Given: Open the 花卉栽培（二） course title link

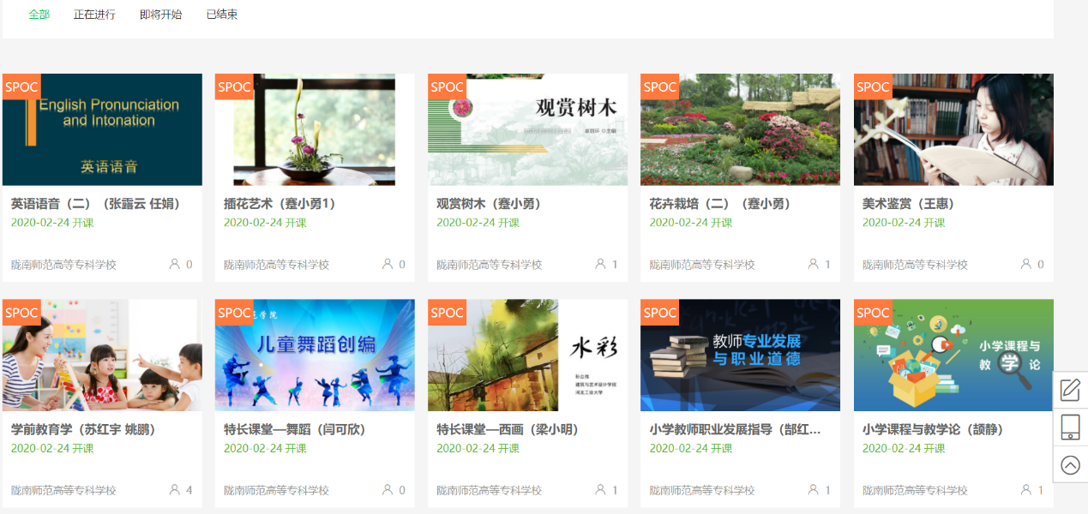Looking at the screenshot, I should coord(720,204).
